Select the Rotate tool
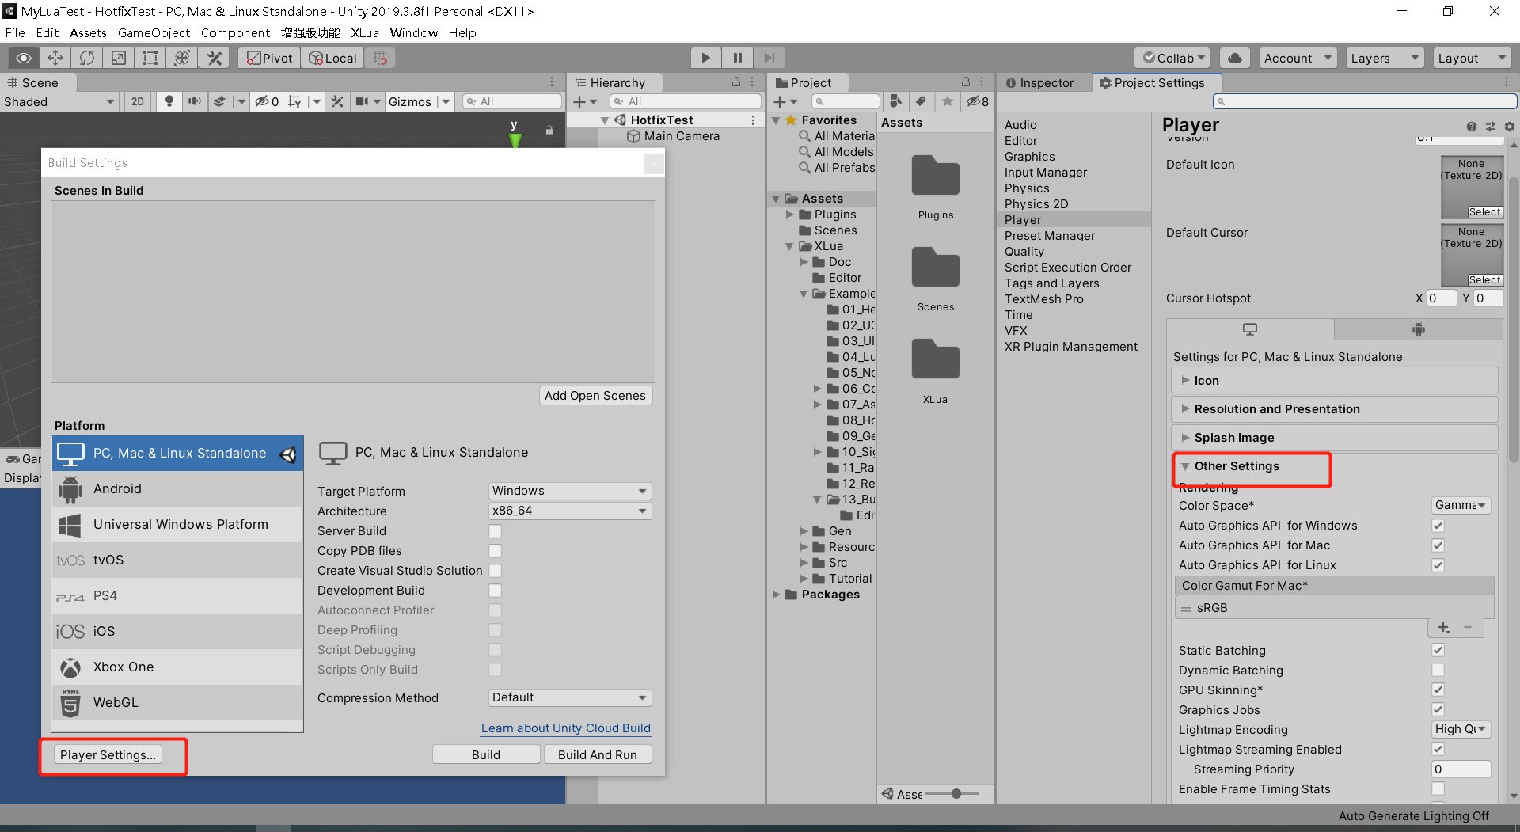This screenshot has height=832, width=1520. point(87,58)
